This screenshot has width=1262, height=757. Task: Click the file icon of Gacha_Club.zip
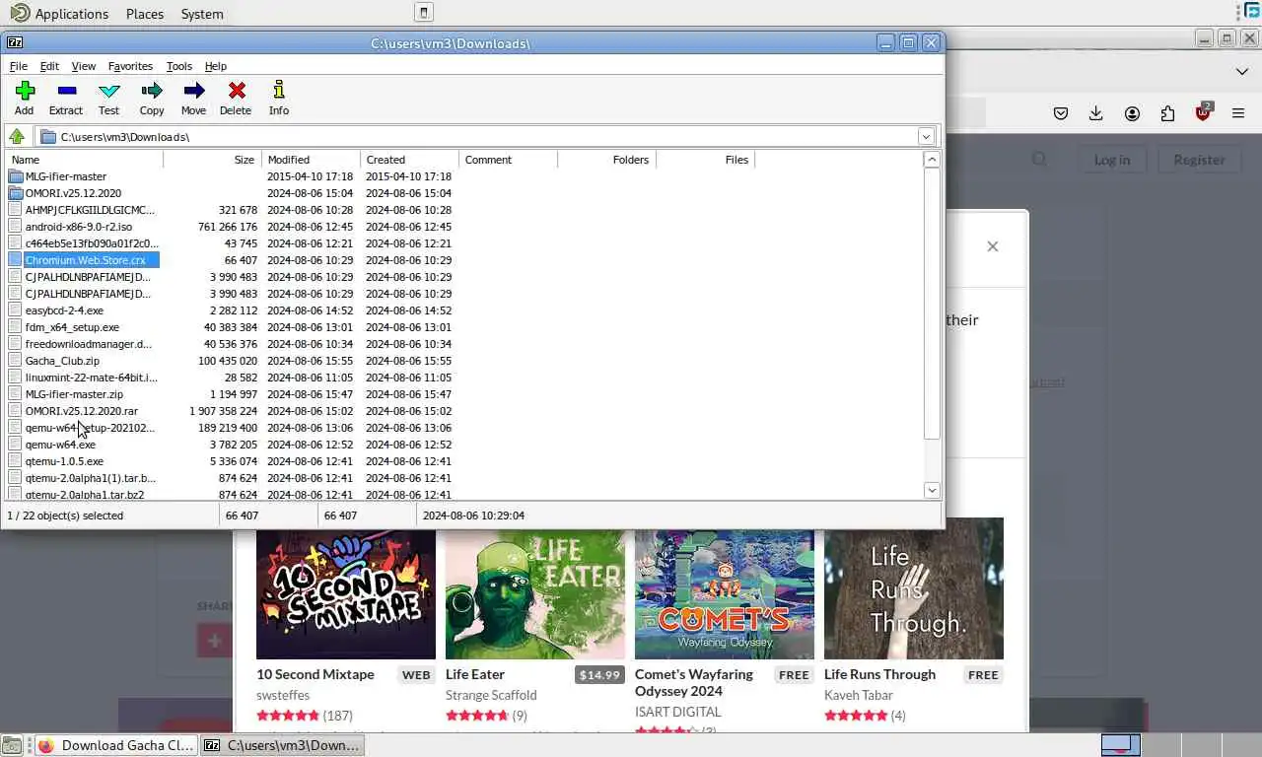[x=16, y=361]
